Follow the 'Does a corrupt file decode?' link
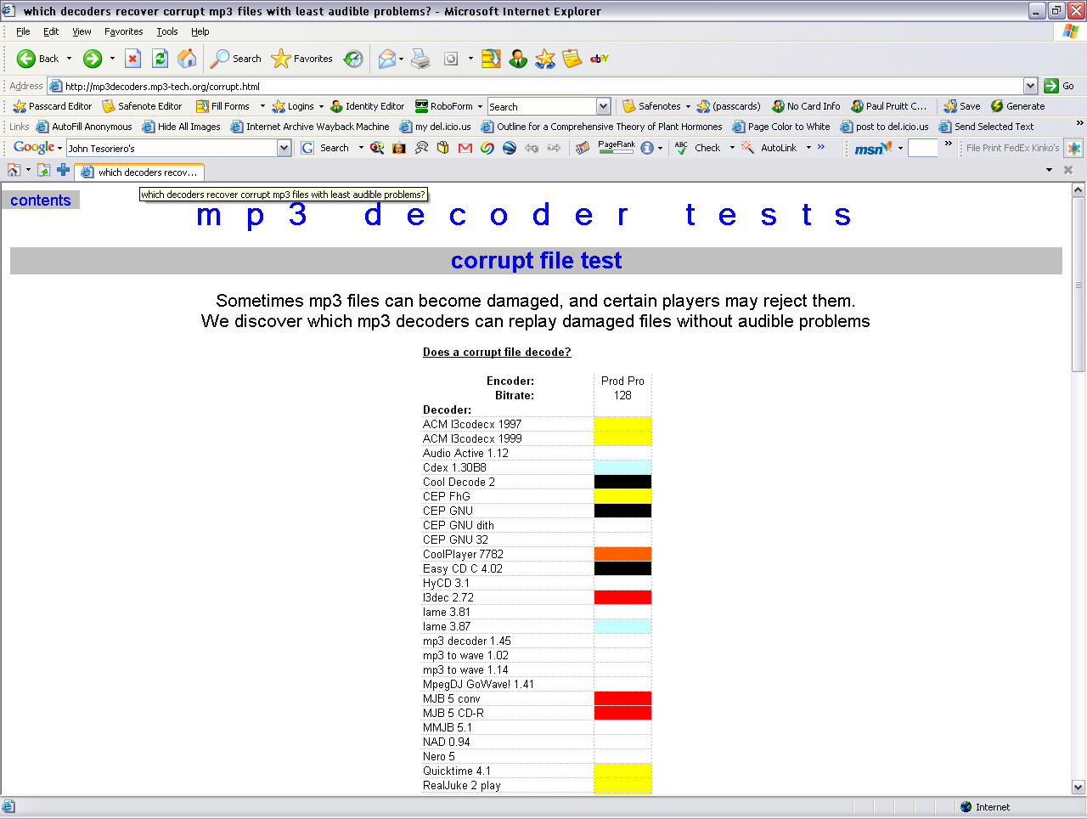Screen dimensions: 1087x819 [x=497, y=352]
